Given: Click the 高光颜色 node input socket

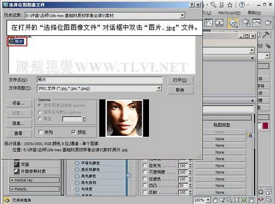Looking at the screenshot, I should click(77, 176).
